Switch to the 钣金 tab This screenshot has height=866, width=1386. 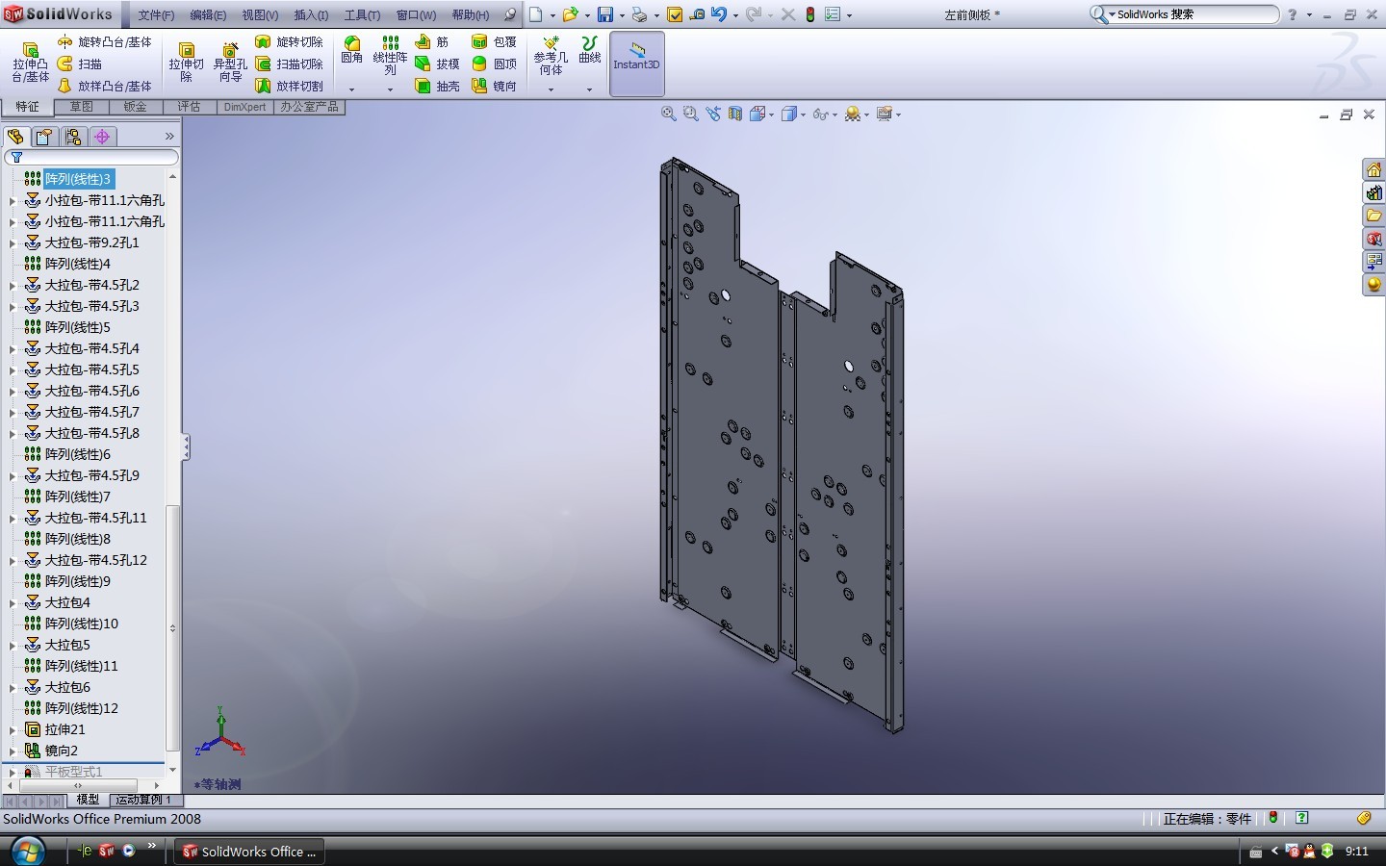pos(136,107)
